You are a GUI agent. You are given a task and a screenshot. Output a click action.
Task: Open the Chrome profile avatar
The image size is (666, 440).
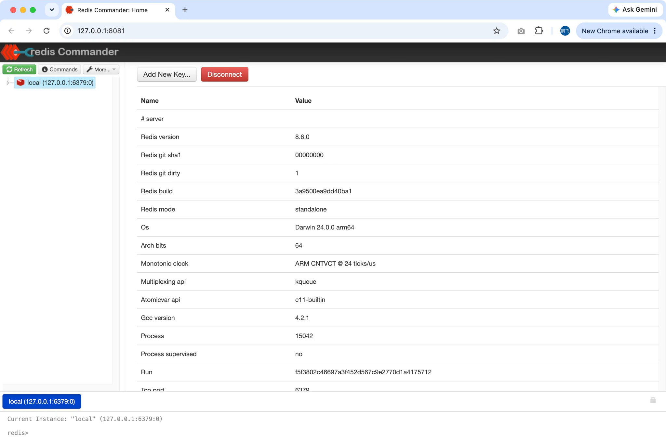[565, 31]
